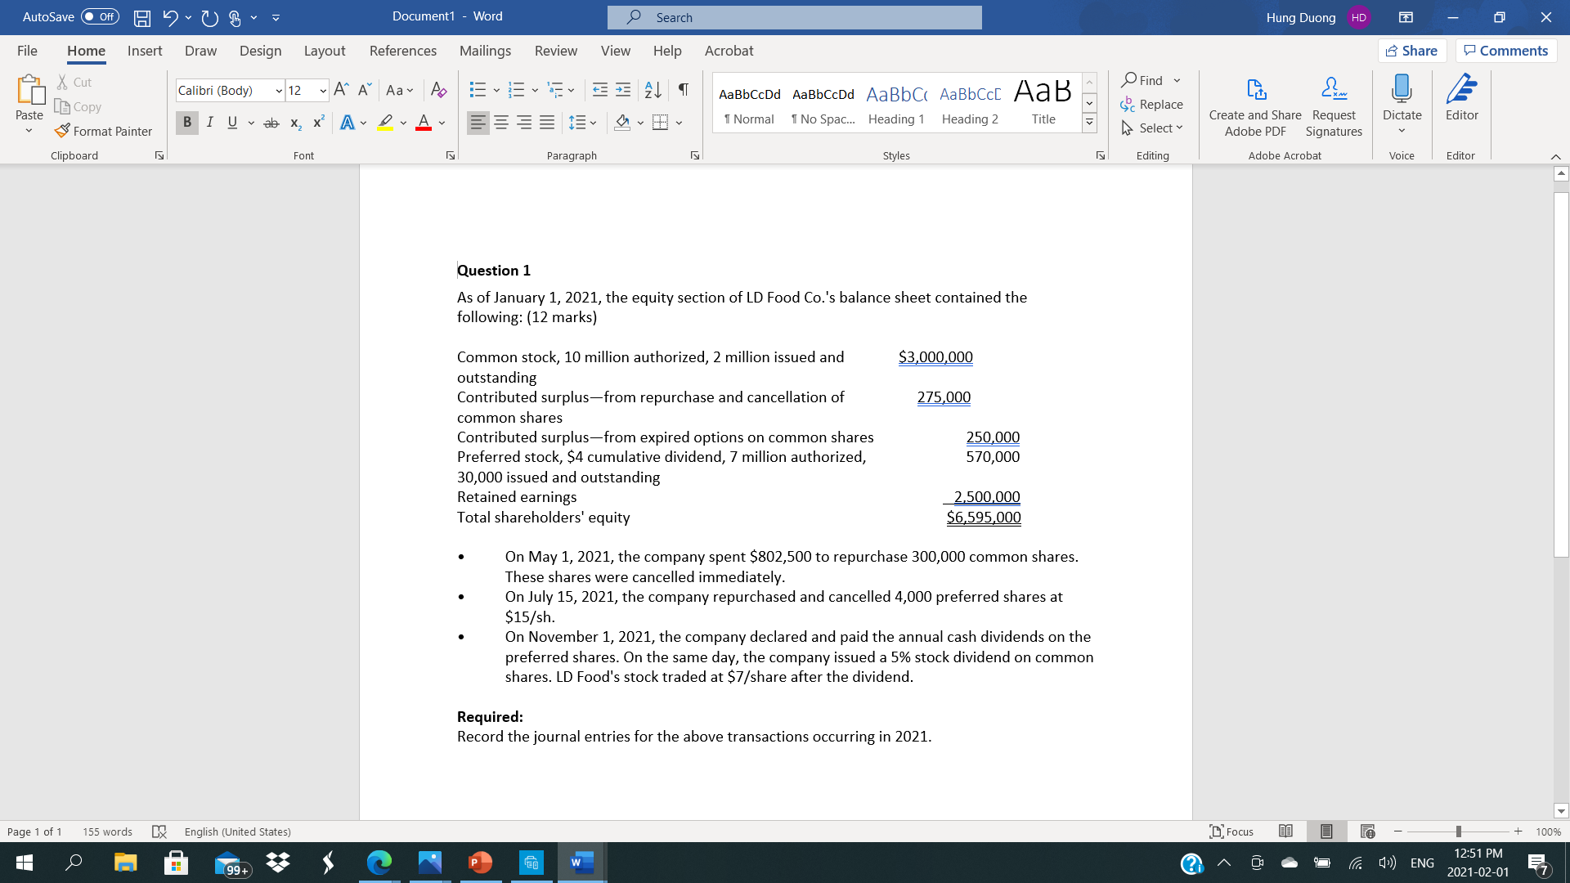Click the Comments button

pos(1505,51)
